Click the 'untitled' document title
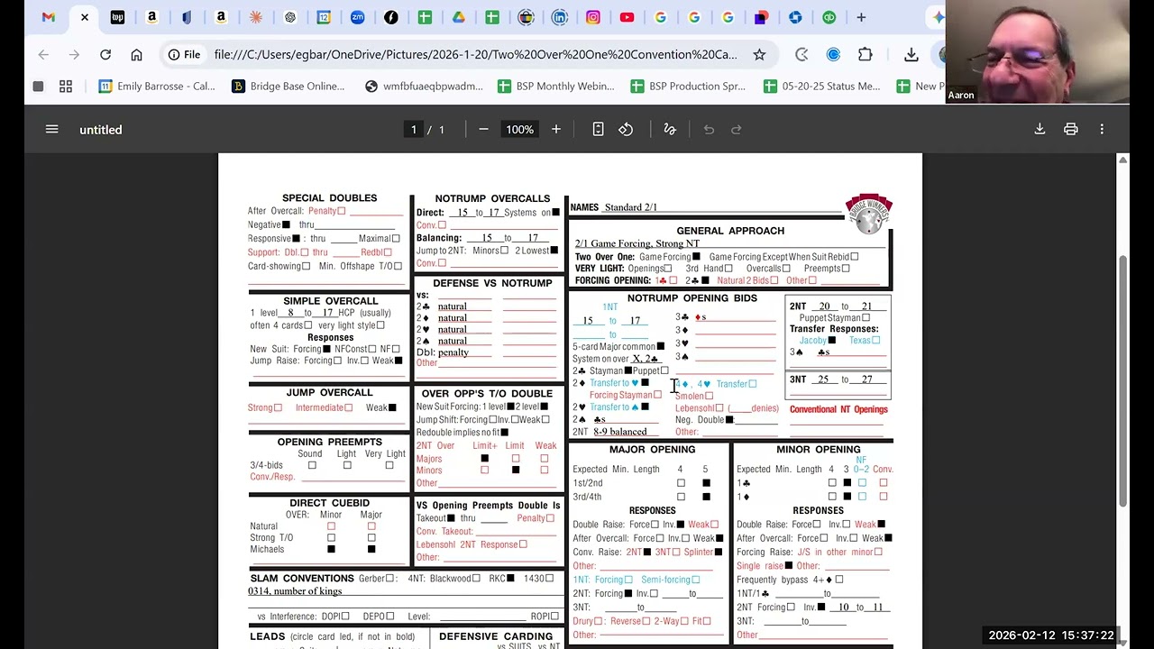 [101, 130]
